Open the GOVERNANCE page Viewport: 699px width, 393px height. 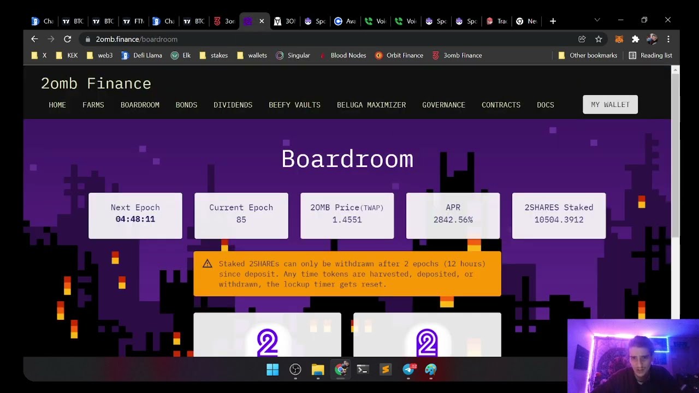[443, 105]
